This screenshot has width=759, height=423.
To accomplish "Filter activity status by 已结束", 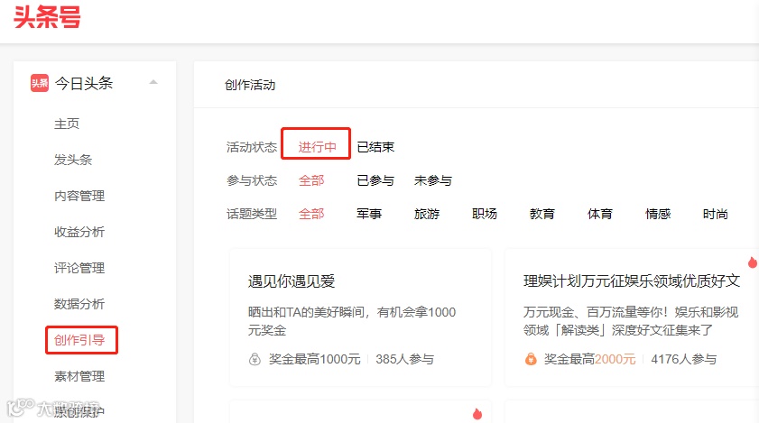I will (375, 147).
